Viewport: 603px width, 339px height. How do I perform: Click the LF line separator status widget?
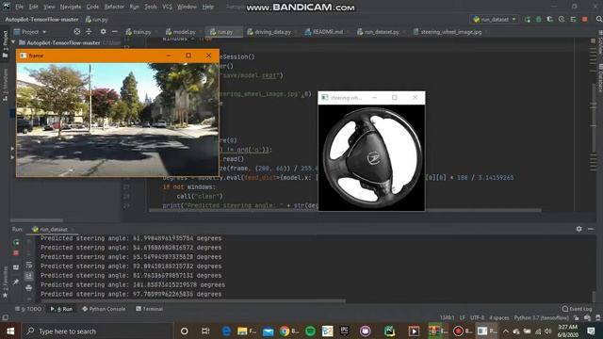click(463, 318)
